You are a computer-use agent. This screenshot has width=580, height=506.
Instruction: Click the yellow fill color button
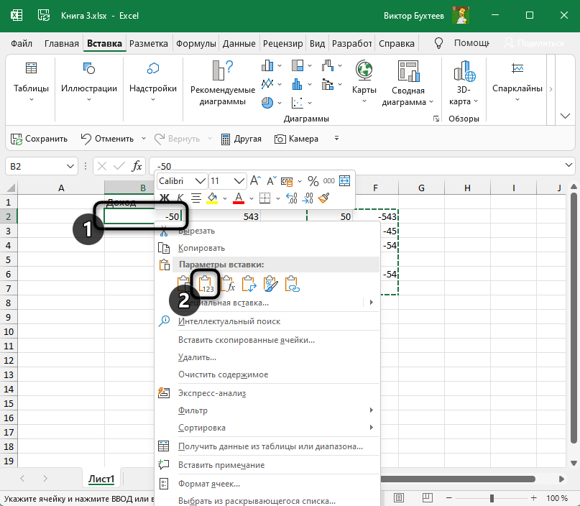pos(212,198)
